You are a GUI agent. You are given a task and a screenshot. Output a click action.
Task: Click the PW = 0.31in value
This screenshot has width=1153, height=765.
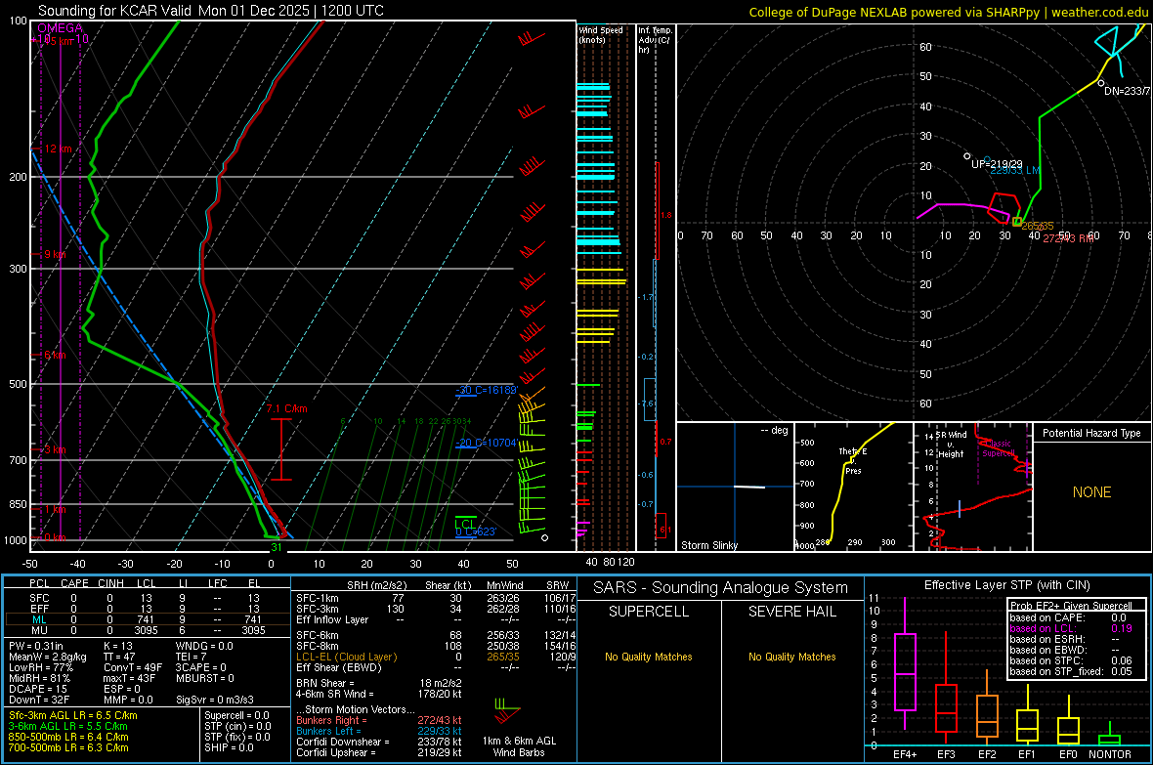tap(36, 646)
